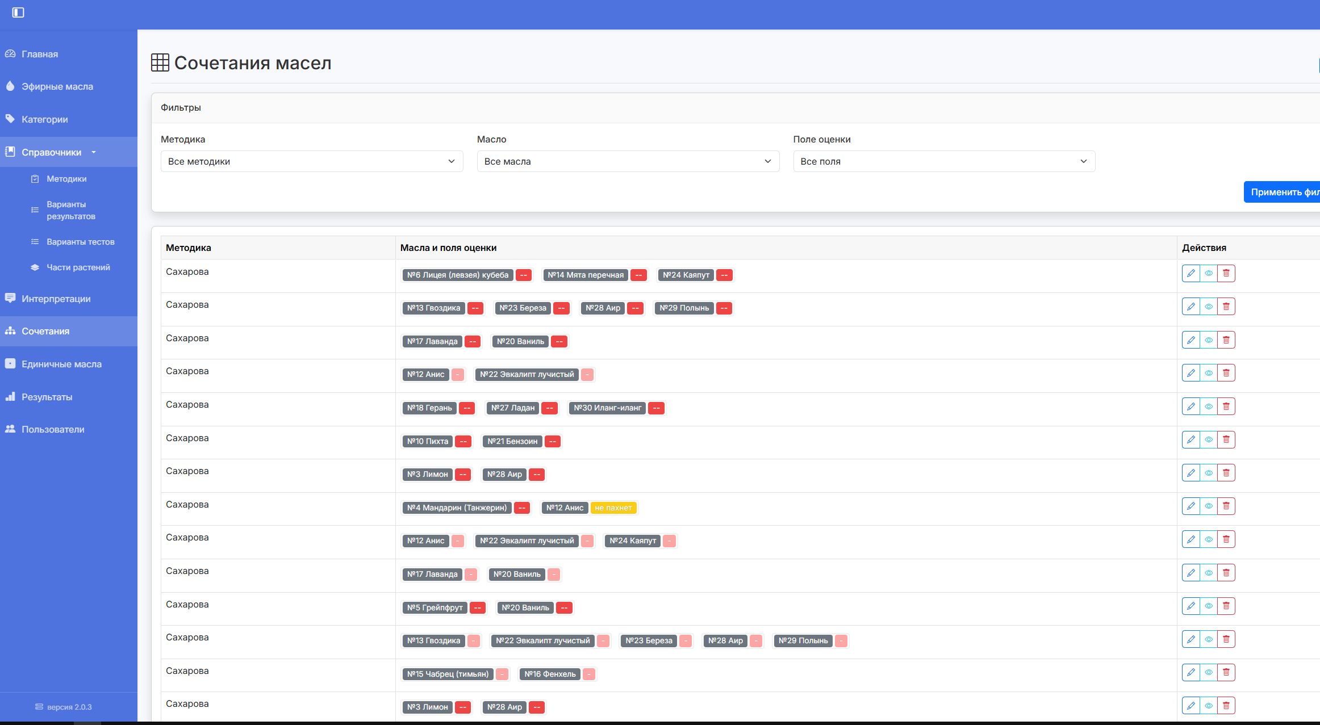Image resolution: width=1320 pixels, height=725 pixels.
Task: Open Варианты тестов submenu item
Action: click(x=80, y=242)
